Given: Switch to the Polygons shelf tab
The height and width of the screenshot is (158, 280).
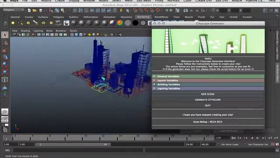Looking at the screenshot, I should (x=59, y=17).
